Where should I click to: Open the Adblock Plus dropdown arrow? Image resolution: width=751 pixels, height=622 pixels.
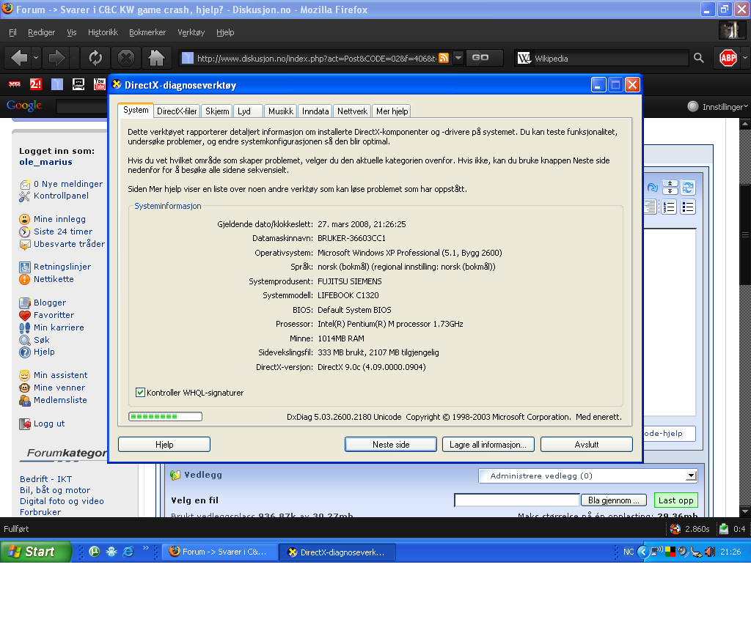pos(745,58)
